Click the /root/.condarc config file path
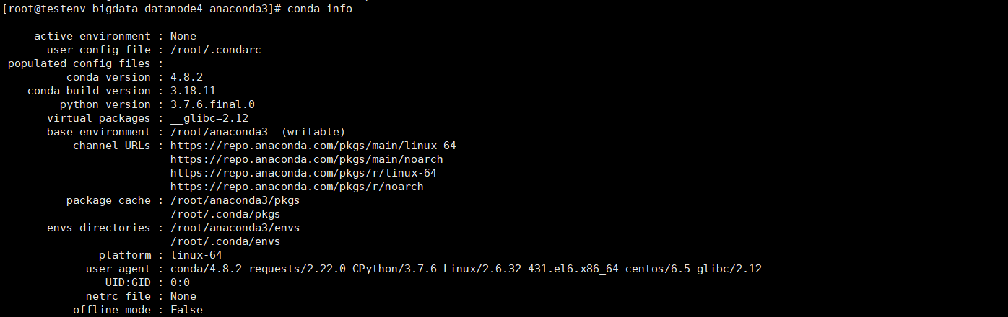The image size is (1008, 317). pyautogui.click(x=215, y=50)
